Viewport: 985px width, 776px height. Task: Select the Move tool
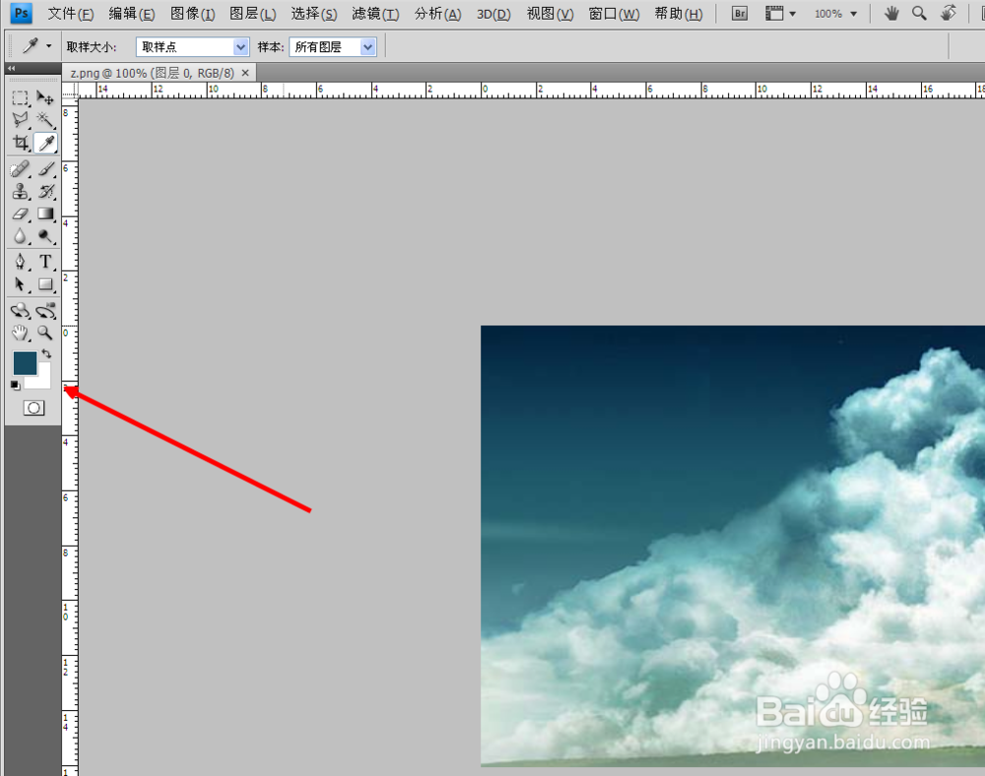[x=44, y=97]
